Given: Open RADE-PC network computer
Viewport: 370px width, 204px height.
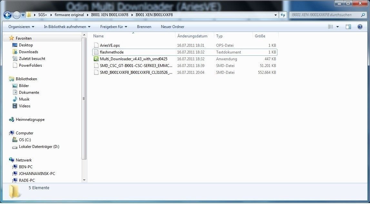Looking at the screenshot, I should (x=27, y=180).
